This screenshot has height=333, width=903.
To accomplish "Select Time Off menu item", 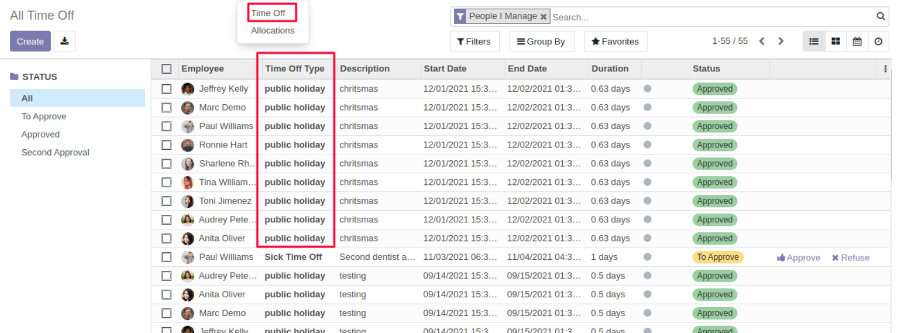I will [268, 13].
